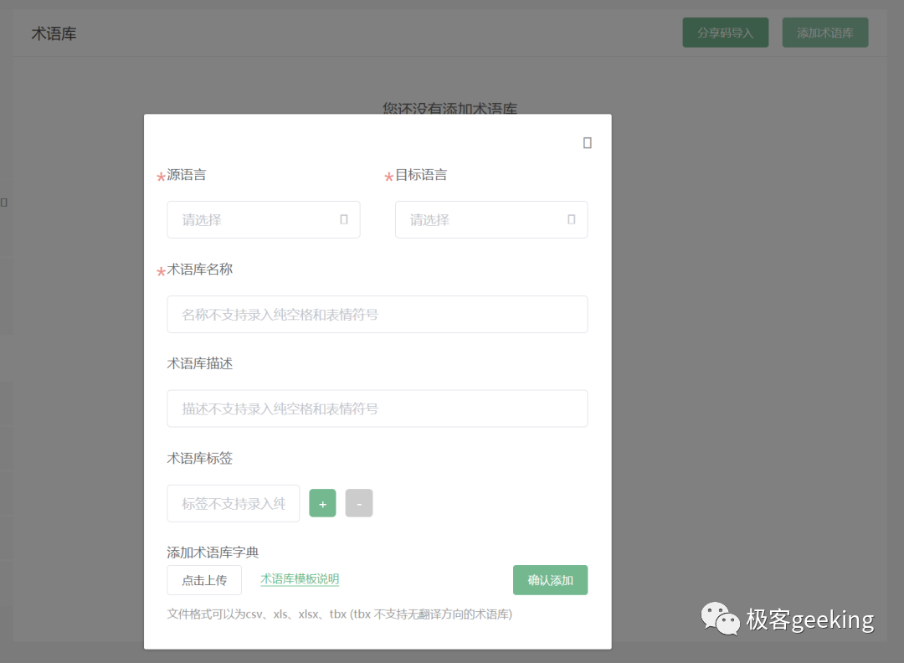The width and height of the screenshot is (904, 663).
Task: Click the minus button to remove tag
Action: [x=359, y=503]
